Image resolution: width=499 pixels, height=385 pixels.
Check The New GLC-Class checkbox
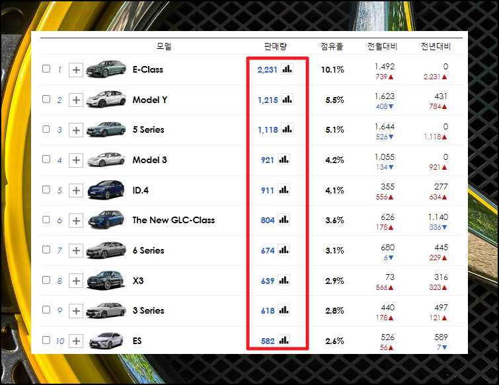tap(46, 220)
